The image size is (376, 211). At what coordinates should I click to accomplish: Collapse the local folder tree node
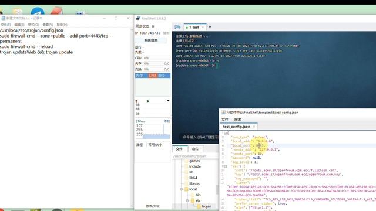click(182, 189)
